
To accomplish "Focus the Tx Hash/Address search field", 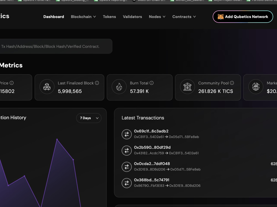I will (x=56, y=46).
